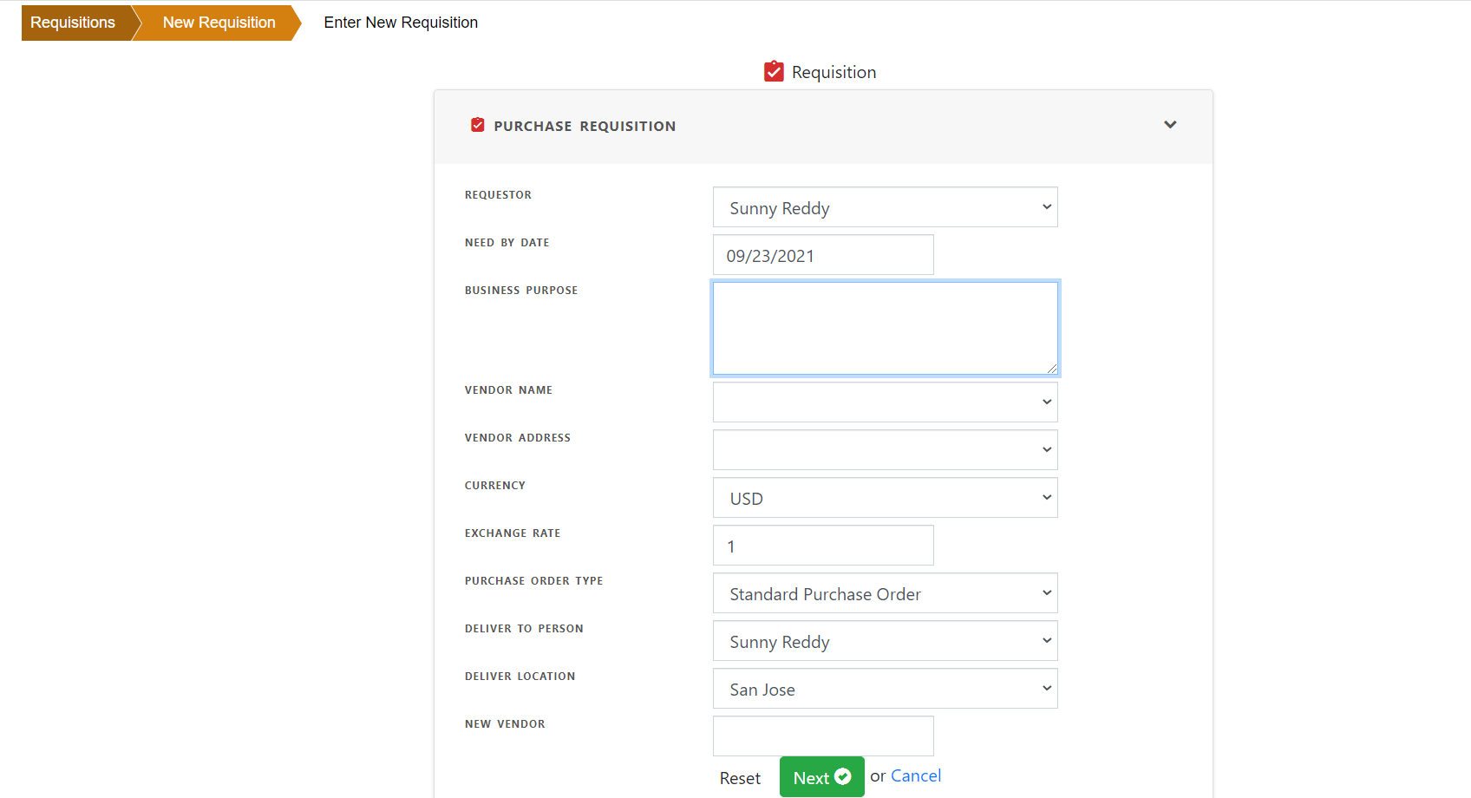The height and width of the screenshot is (798, 1471).
Task: Click the checkmark icon in Next button
Action: click(843, 777)
